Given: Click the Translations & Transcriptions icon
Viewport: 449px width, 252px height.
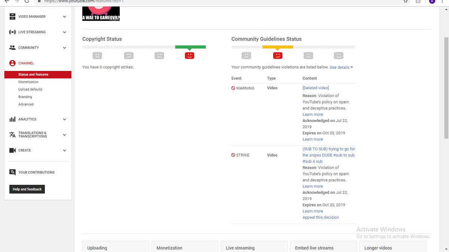Looking at the screenshot, I should (x=12, y=135).
